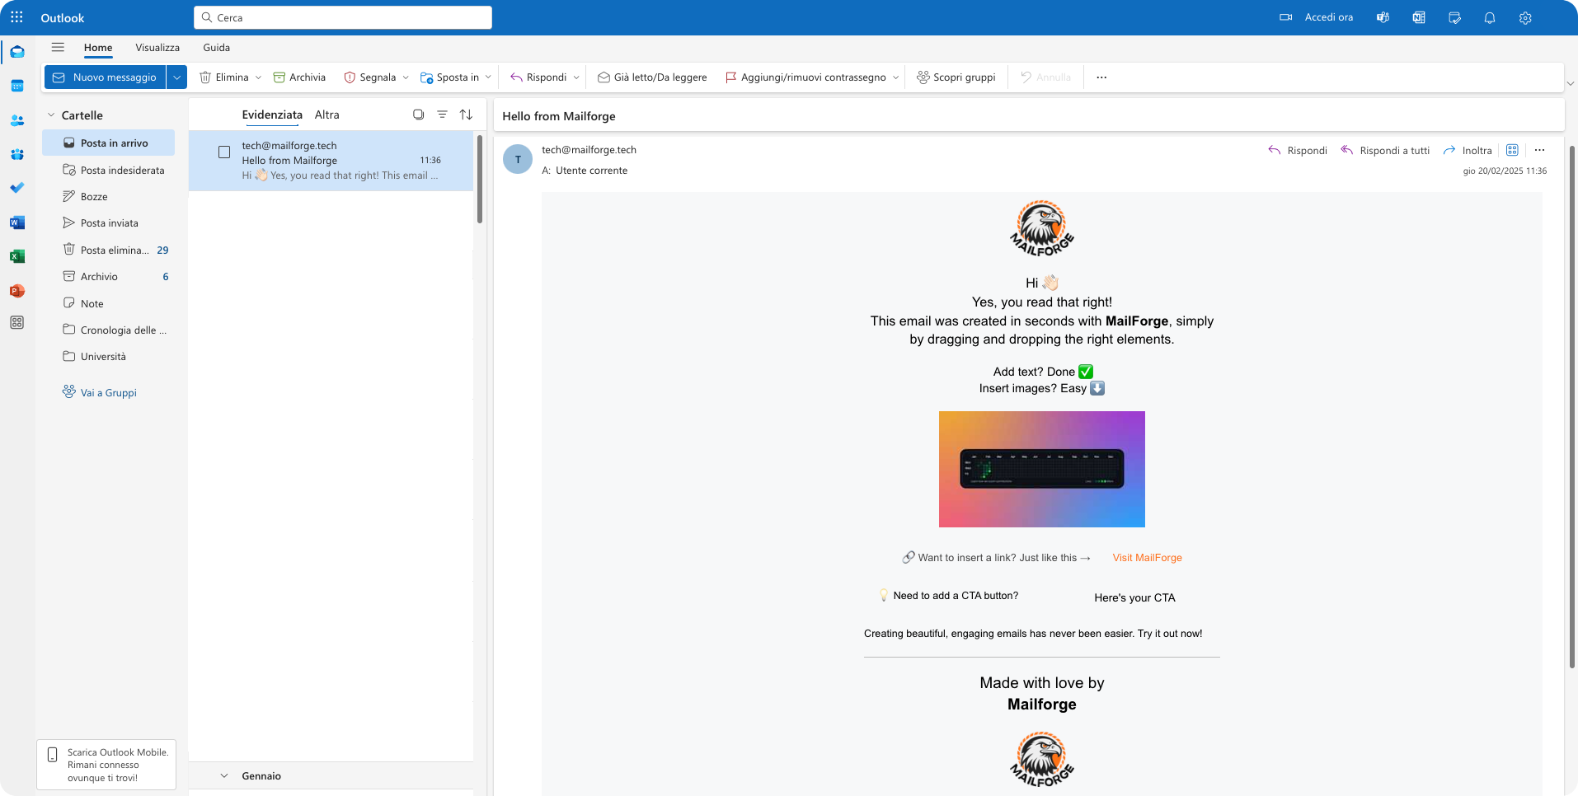
Task: Open People in the left app rail
Action: (17, 120)
